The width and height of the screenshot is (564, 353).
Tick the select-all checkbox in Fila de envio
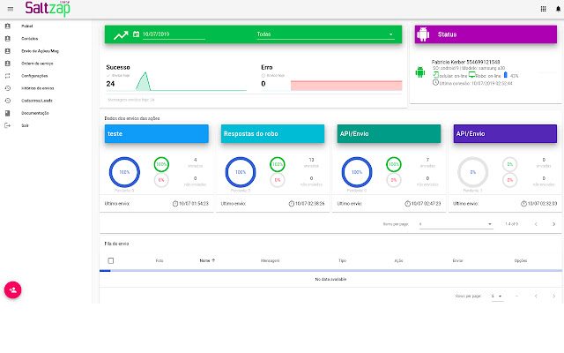(111, 260)
